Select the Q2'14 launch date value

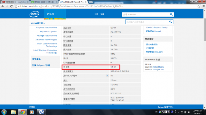113,28
